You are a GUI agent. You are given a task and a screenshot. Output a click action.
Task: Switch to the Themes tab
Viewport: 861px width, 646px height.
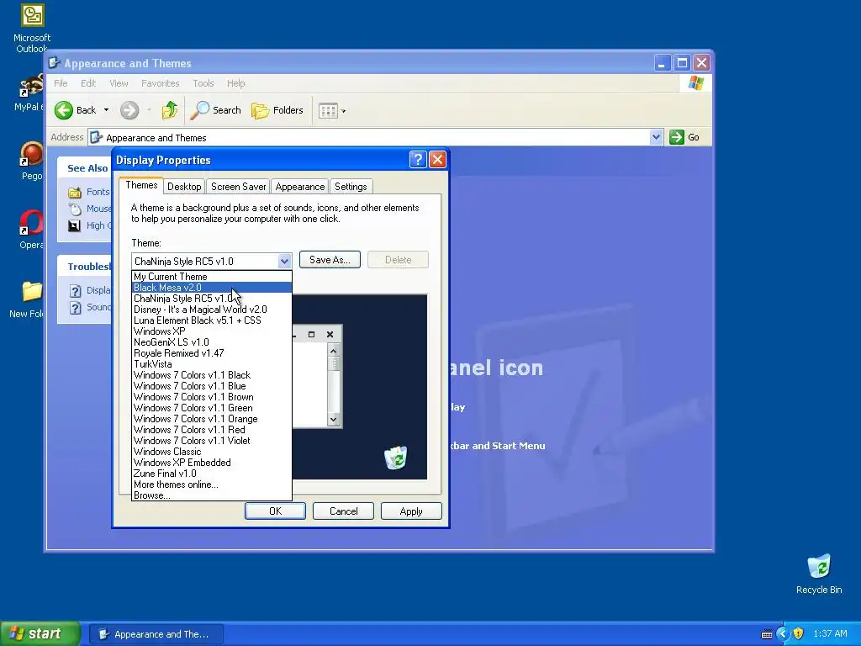(x=141, y=185)
